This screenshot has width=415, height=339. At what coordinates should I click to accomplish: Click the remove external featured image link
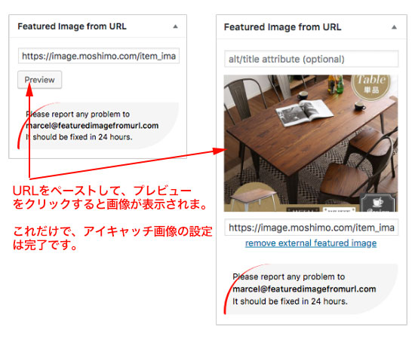311,243
